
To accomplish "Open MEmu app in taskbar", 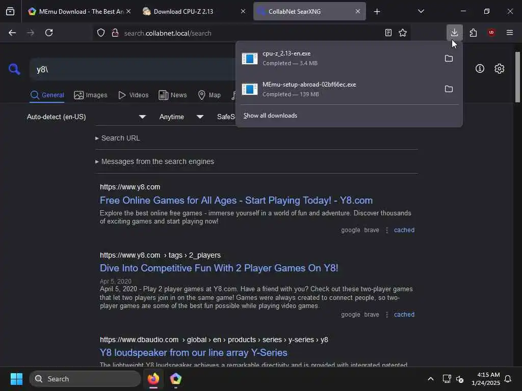I will [175, 379].
